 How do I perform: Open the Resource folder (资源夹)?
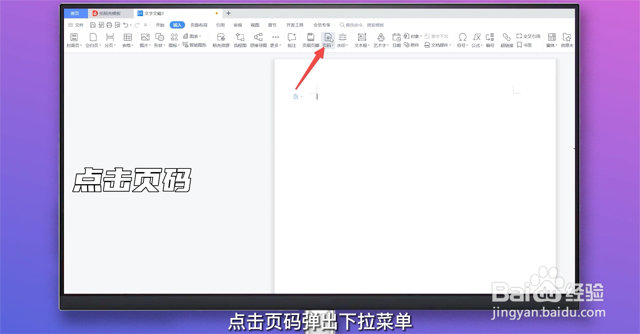(567, 40)
